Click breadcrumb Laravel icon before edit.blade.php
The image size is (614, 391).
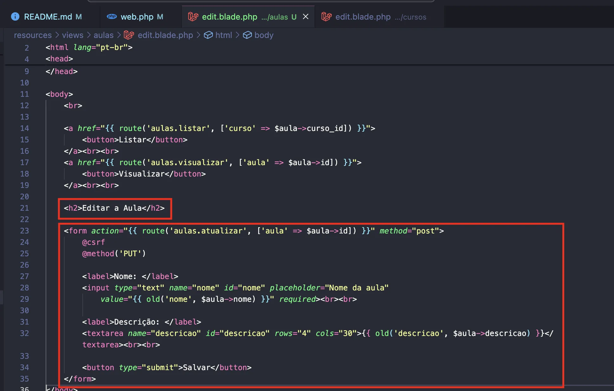(x=129, y=35)
